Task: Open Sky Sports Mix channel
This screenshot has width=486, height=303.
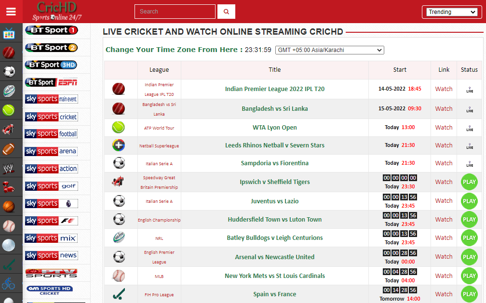Action: coord(51,238)
